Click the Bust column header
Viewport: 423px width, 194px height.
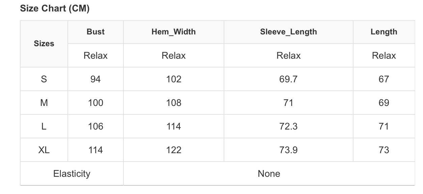[x=95, y=32]
